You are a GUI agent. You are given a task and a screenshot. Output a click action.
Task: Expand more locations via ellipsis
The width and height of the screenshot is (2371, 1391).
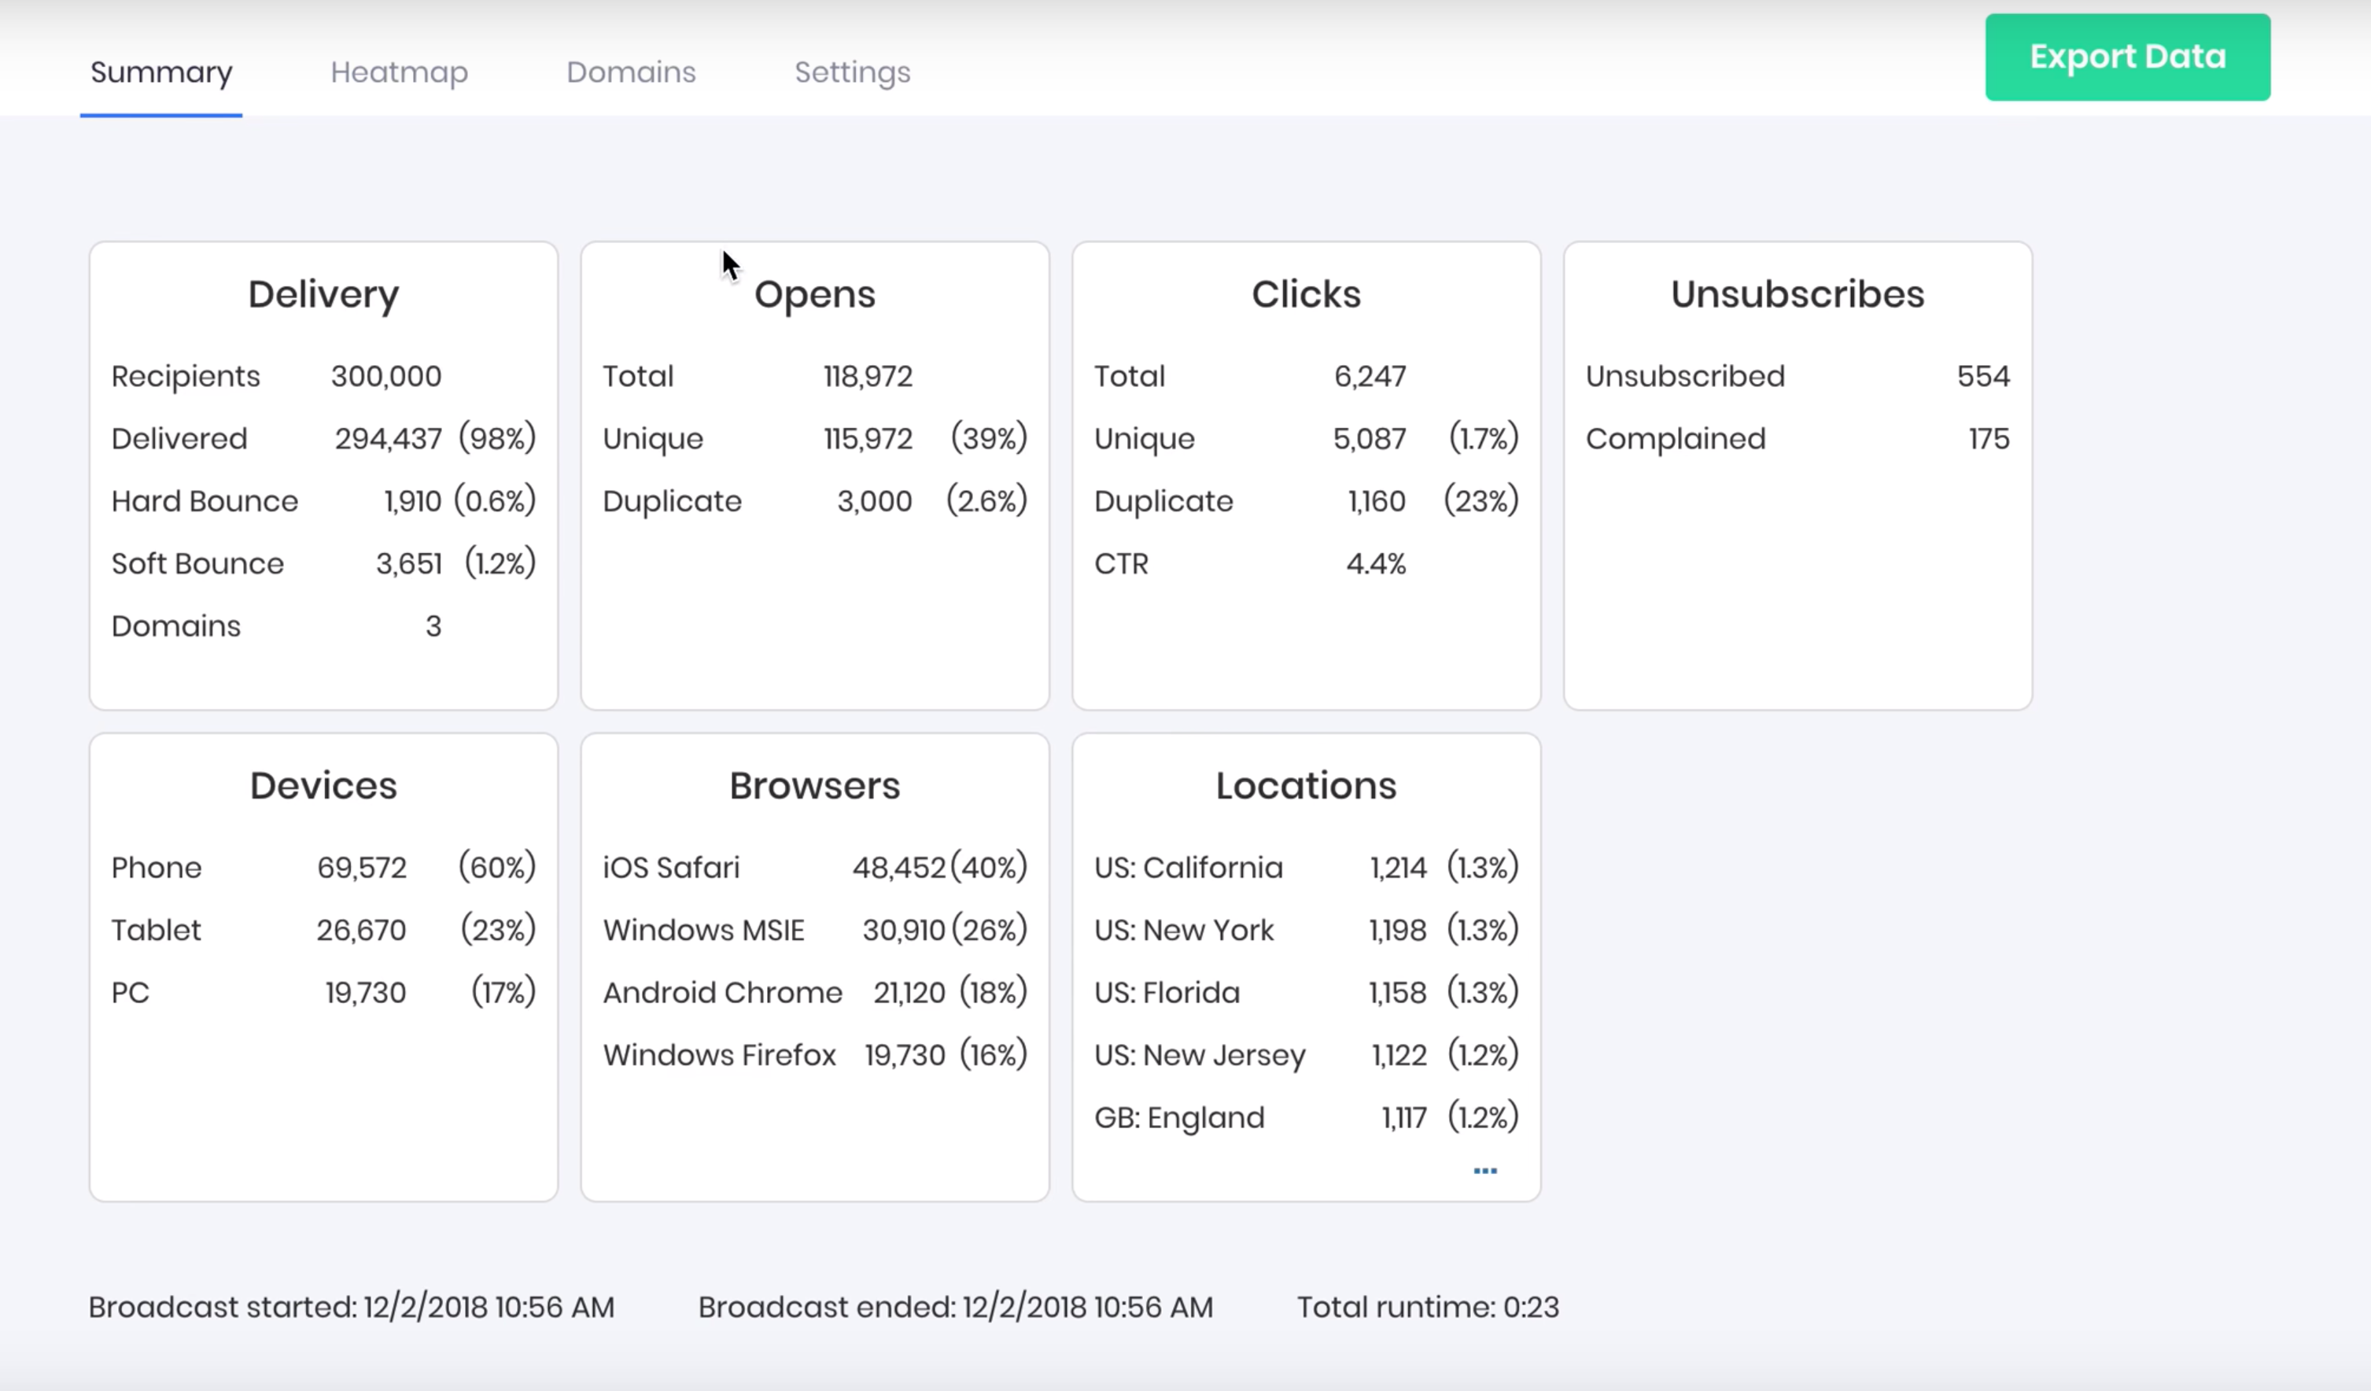click(x=1484, y=1171)
